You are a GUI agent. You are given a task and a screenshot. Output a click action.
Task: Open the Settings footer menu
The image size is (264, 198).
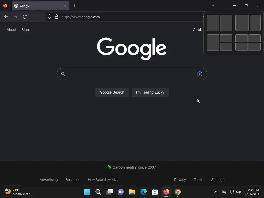pos(218,180)
